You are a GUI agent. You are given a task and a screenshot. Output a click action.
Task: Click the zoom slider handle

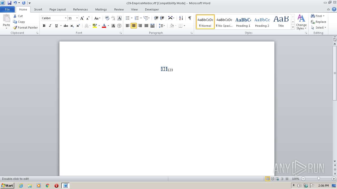[319, 179]
